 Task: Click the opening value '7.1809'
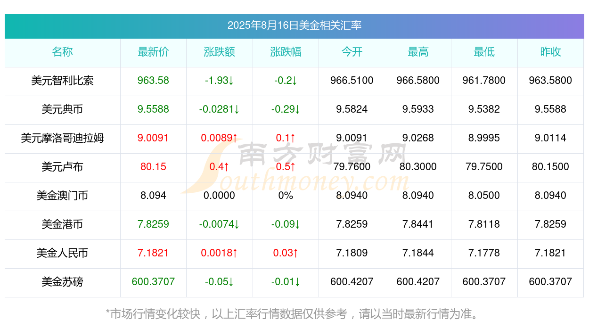coord(352,253)
